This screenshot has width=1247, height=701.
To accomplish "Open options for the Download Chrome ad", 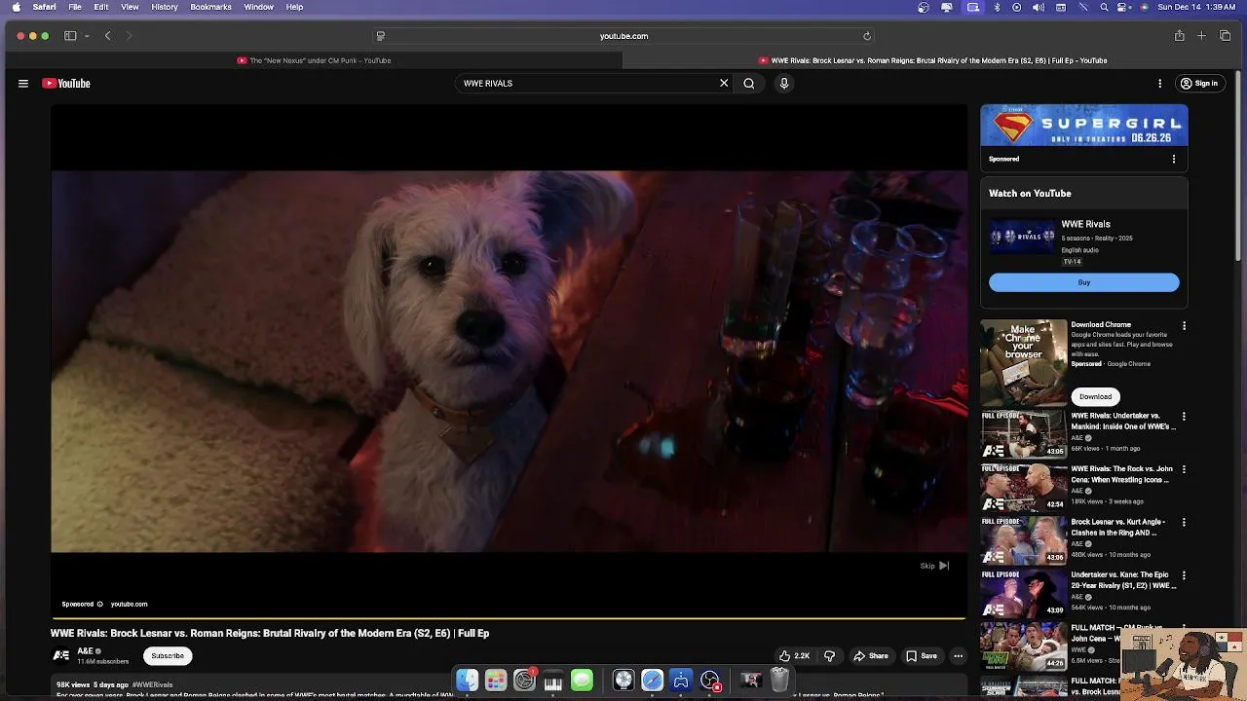I will 1184,326.
